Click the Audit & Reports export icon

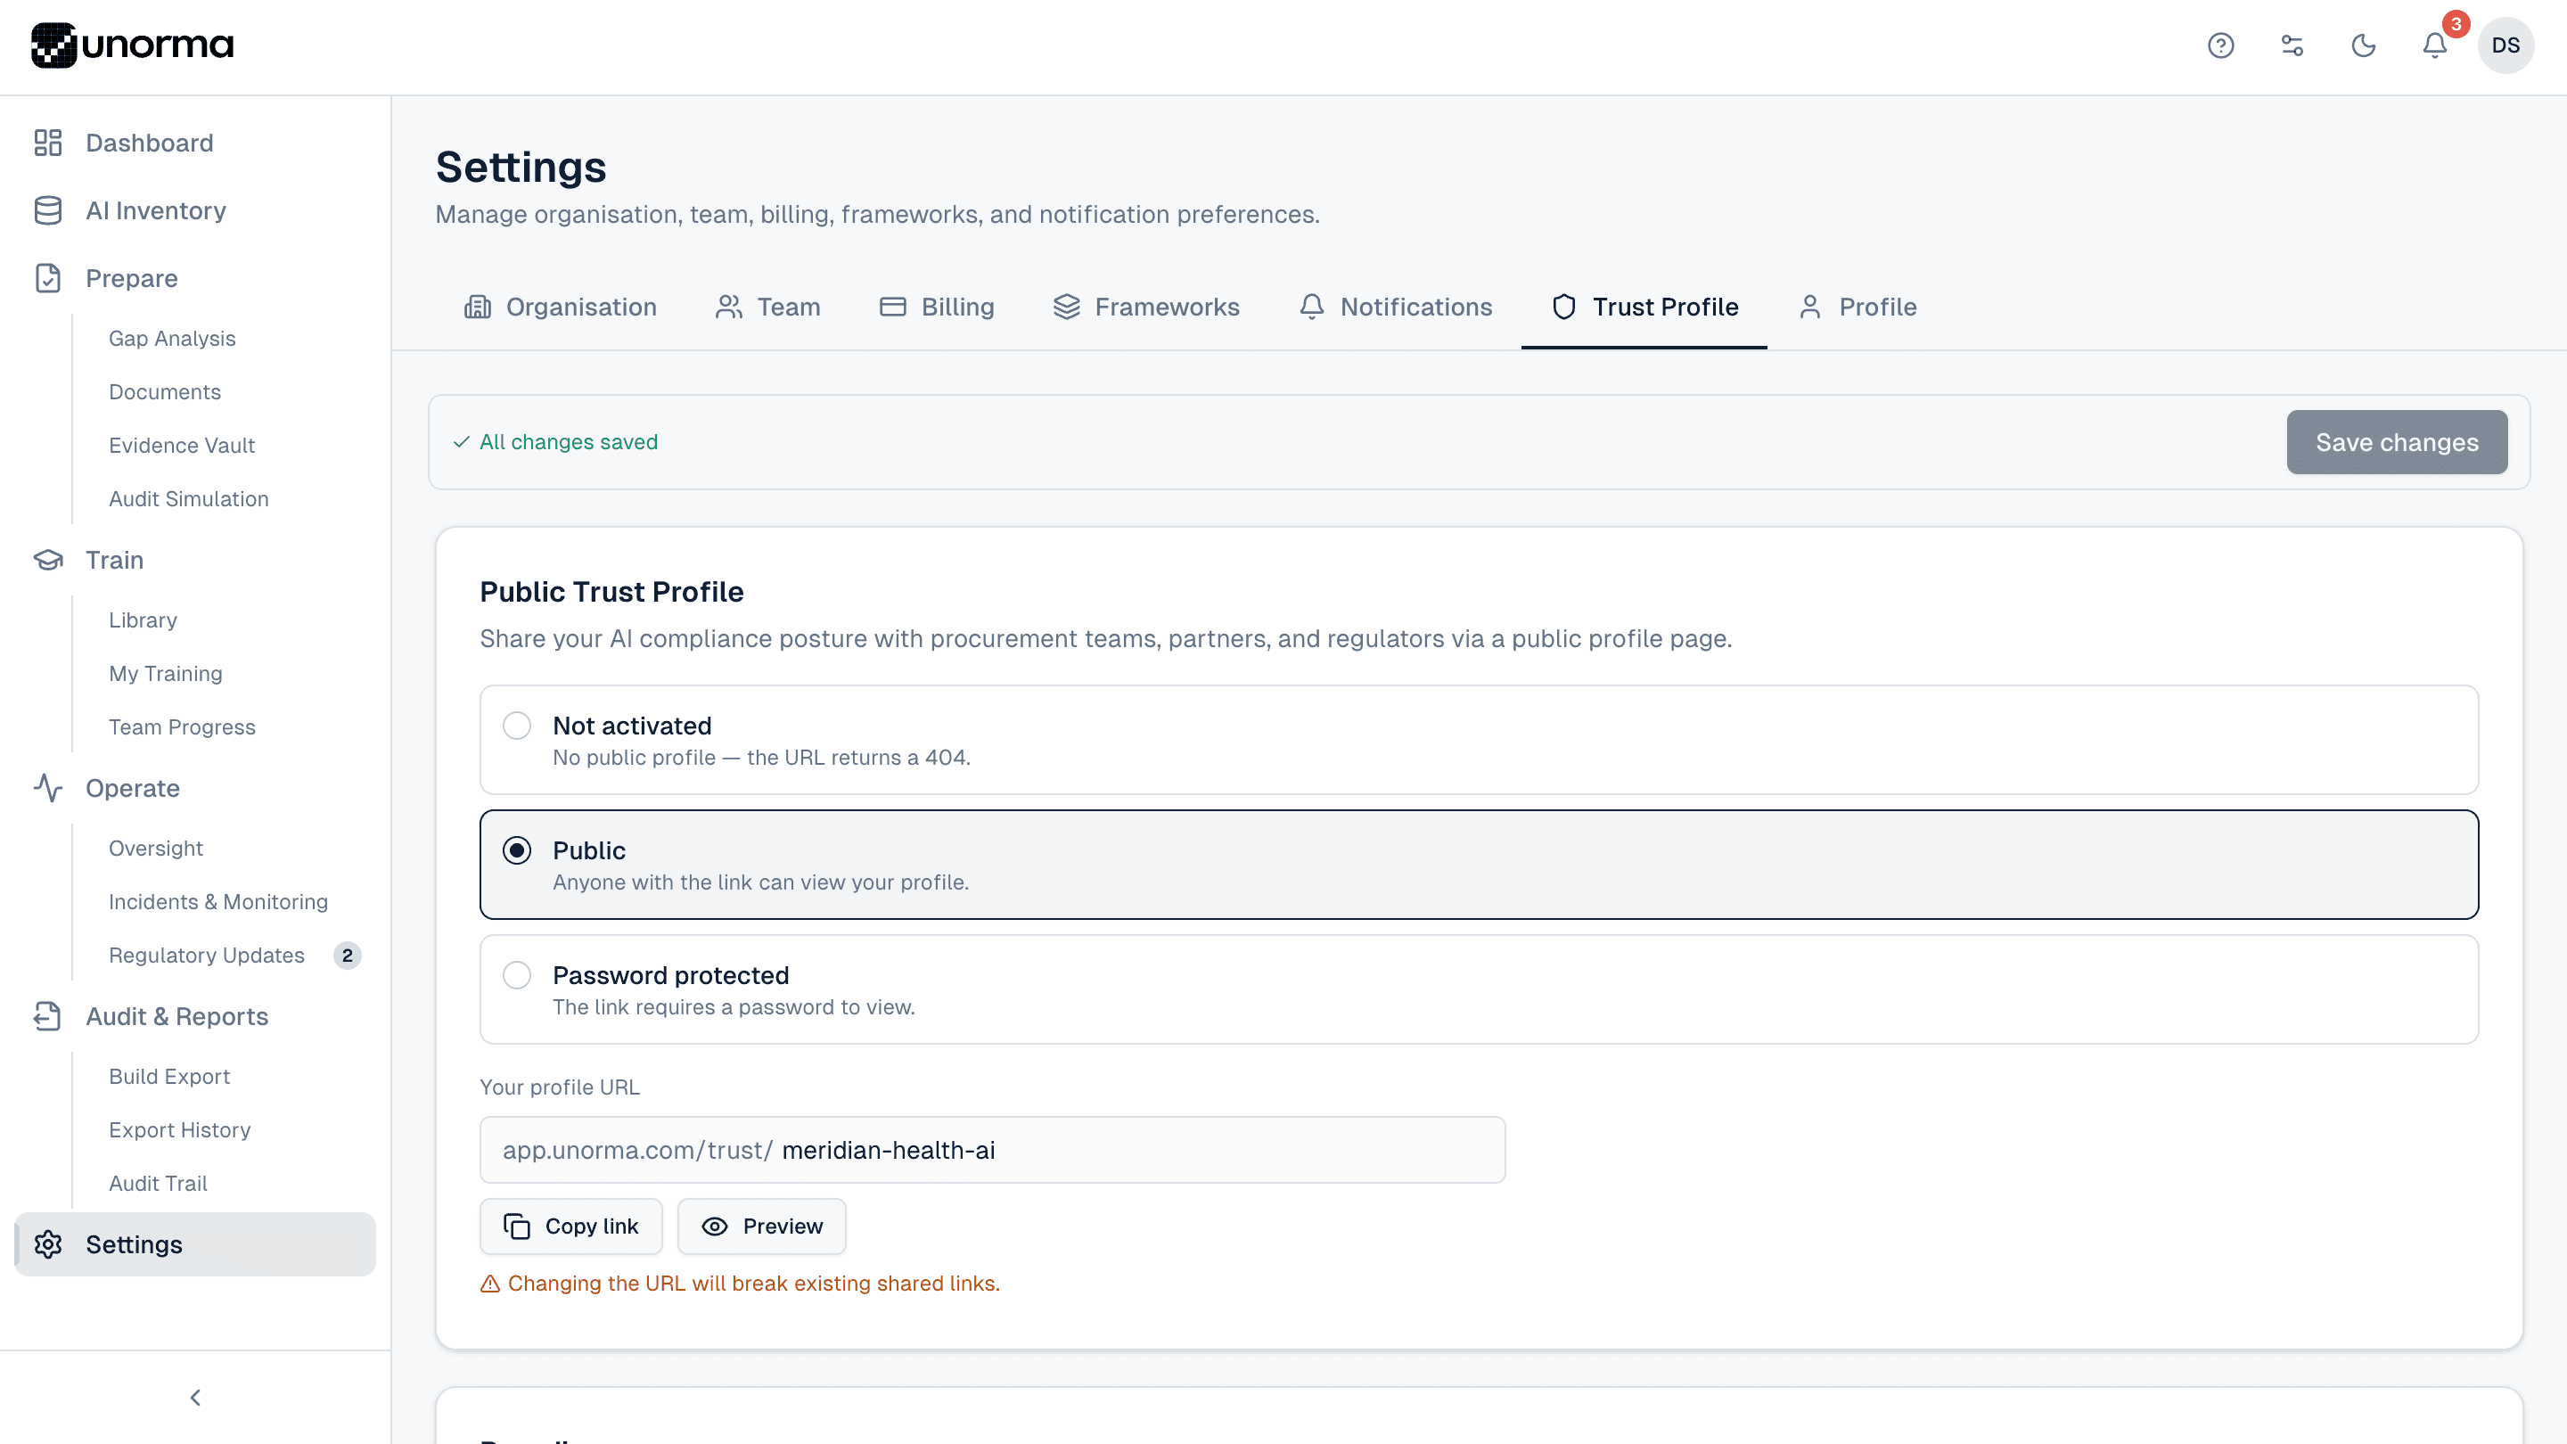pos(48,1016)
